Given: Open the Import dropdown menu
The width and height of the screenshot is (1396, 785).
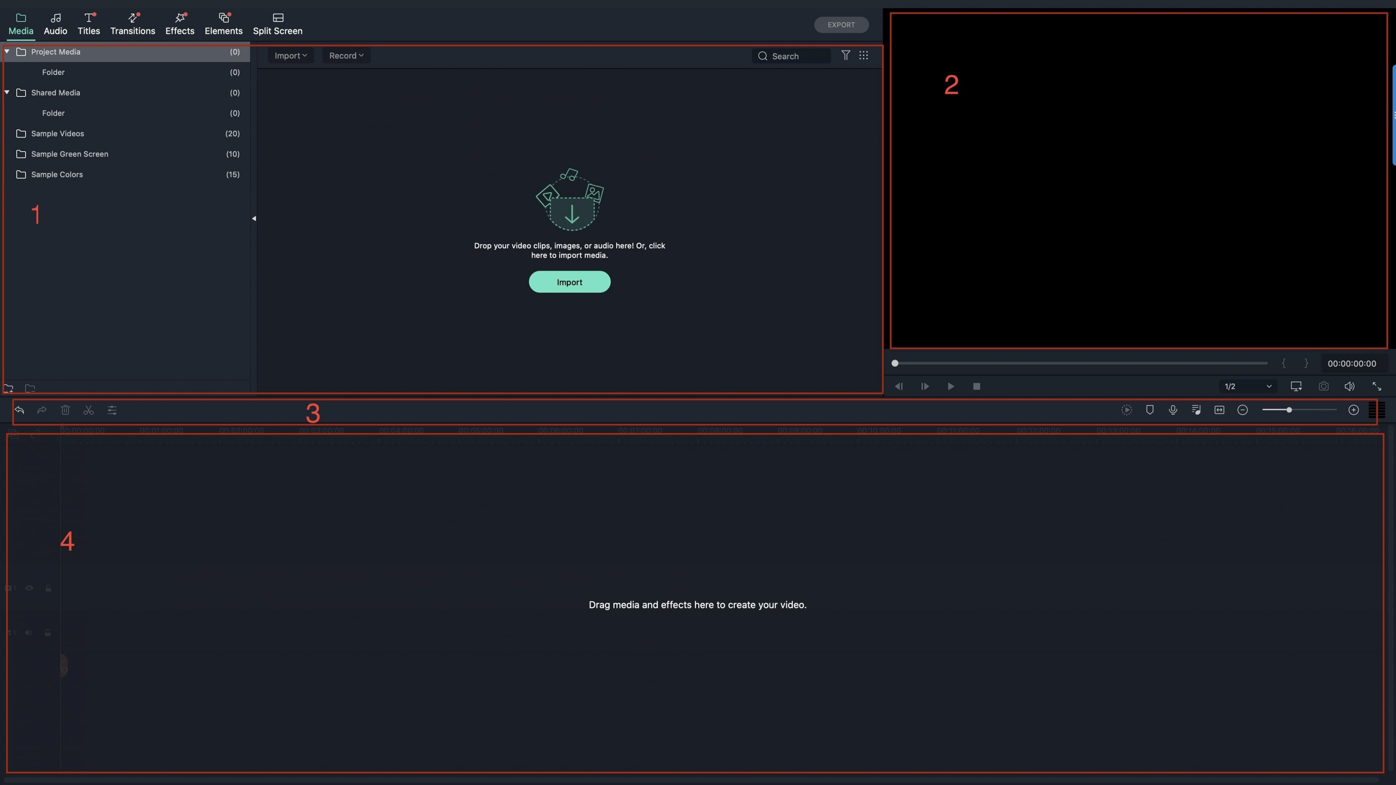Looking at the screenshot, I should pyautogui.click(x=290, y=55).
